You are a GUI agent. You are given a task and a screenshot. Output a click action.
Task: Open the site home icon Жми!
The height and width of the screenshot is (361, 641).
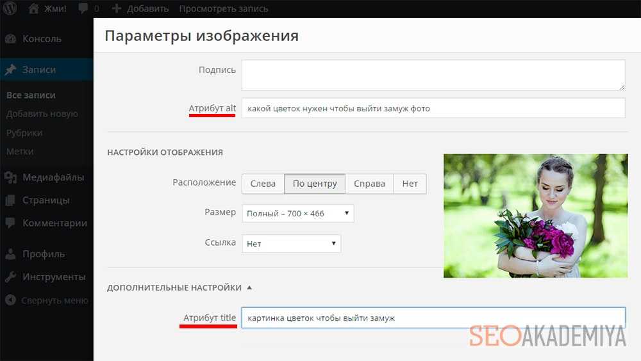click(33, 8)
